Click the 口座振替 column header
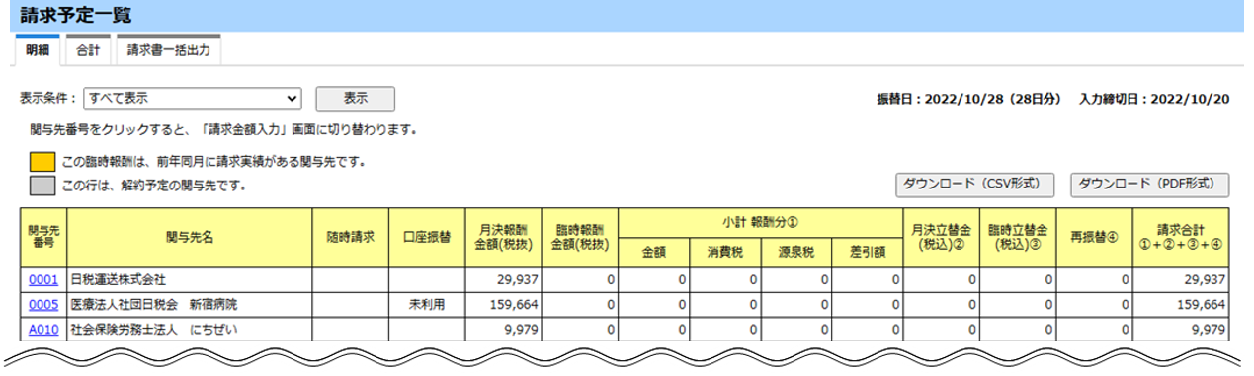 [428, 237]
